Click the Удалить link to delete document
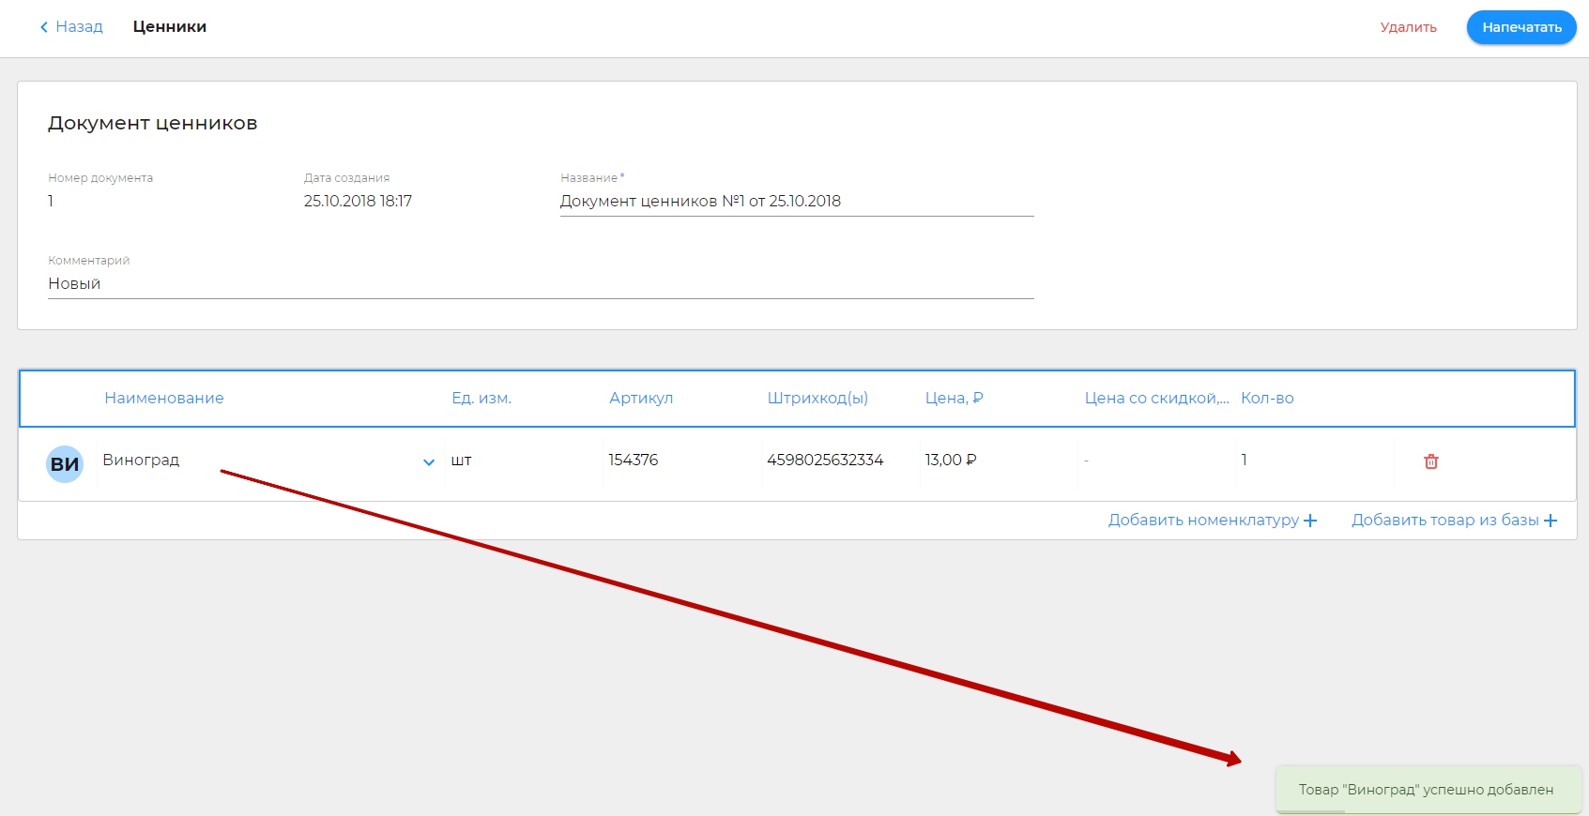1589x816 pixels. pyautogui.click(x=1408, y=27)
